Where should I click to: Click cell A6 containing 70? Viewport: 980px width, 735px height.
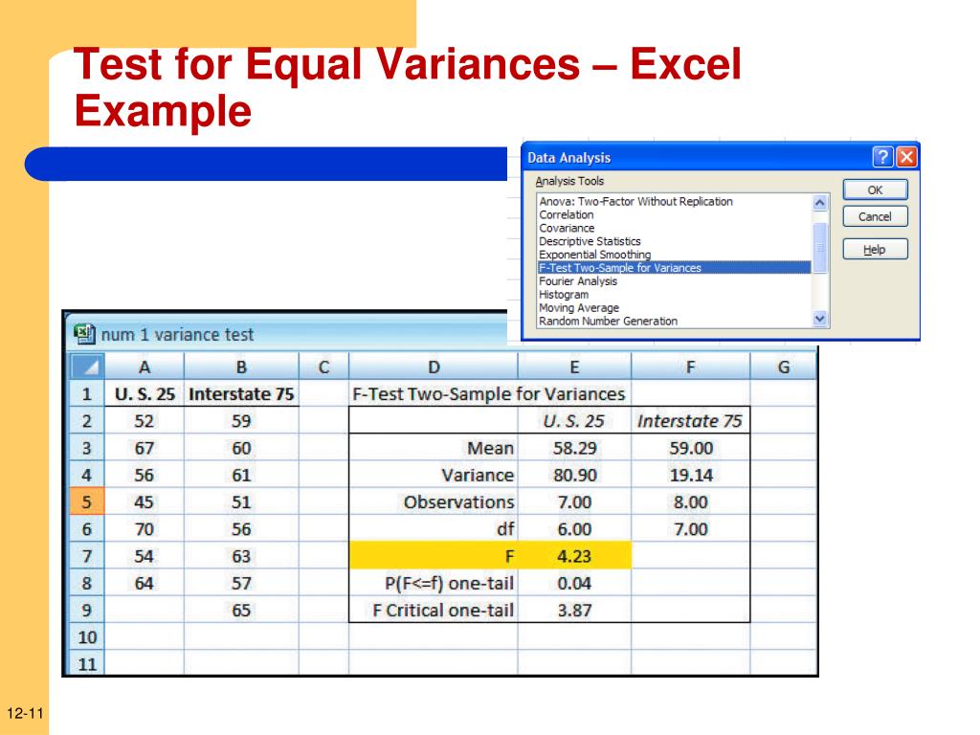pos(145,528)
